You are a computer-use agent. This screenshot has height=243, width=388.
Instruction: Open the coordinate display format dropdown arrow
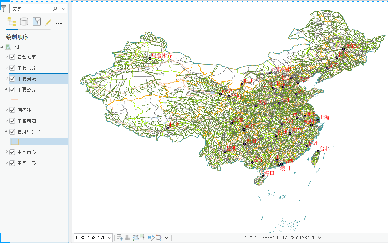click(x=320, y=238)
